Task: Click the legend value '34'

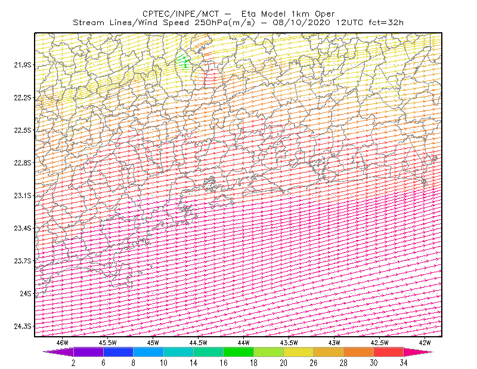Action: (404, 363)
